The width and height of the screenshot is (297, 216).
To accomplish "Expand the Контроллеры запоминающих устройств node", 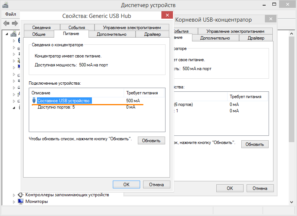I will pyautogui.click(x=14, y=195).
